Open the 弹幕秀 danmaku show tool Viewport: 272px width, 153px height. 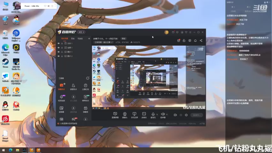(85, 109)
